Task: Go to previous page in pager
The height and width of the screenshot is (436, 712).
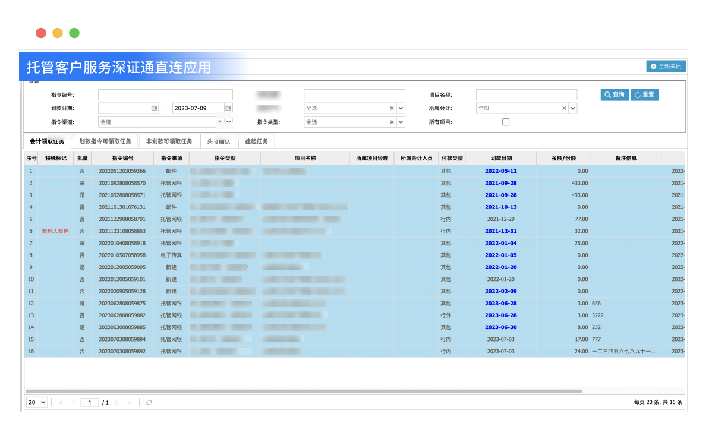Action: [74, 403]
